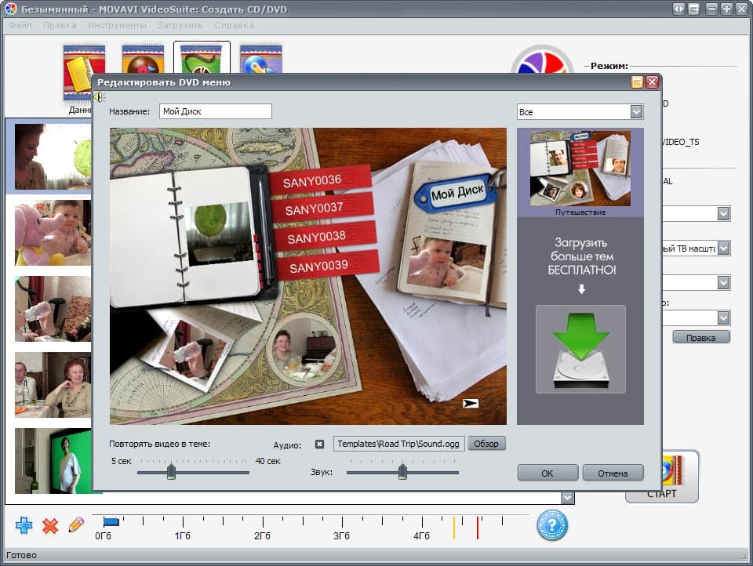Click the green download arrow disk icon

580,349
